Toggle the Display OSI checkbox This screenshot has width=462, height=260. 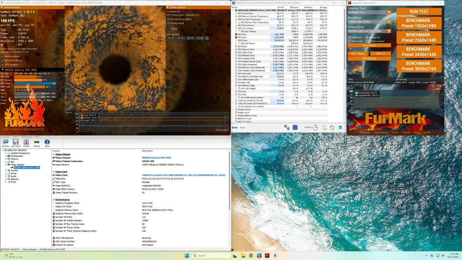tap(367, 38)
